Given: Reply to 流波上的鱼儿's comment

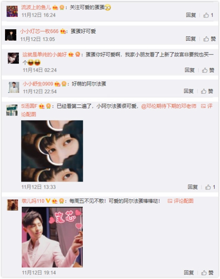Looking at the screenshot, I should pos(191,15).
